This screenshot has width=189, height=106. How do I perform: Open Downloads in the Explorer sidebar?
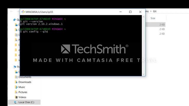25,82
